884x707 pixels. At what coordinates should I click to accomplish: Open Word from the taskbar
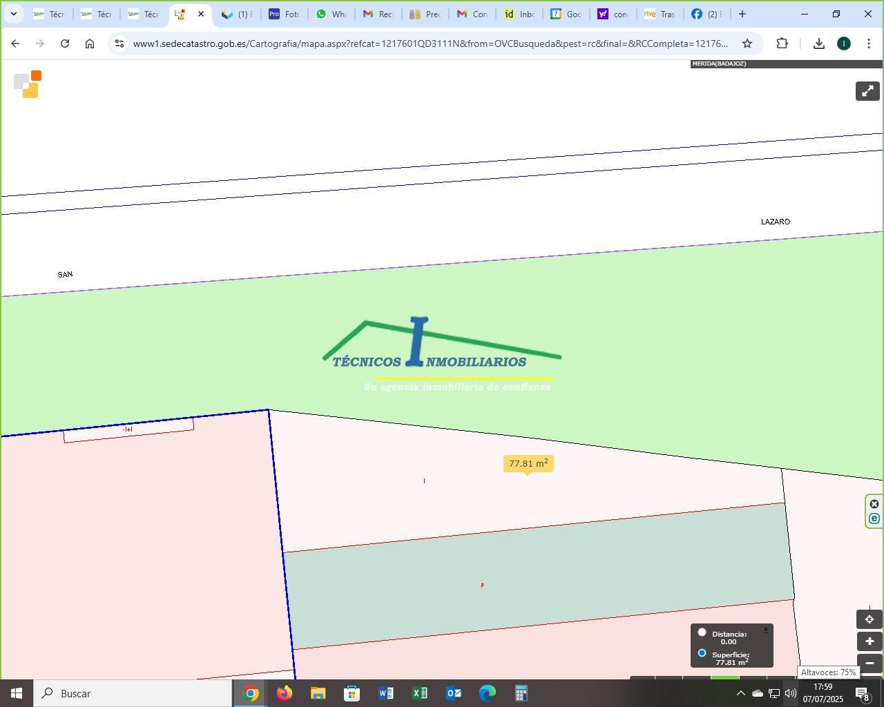click(386, 693)
